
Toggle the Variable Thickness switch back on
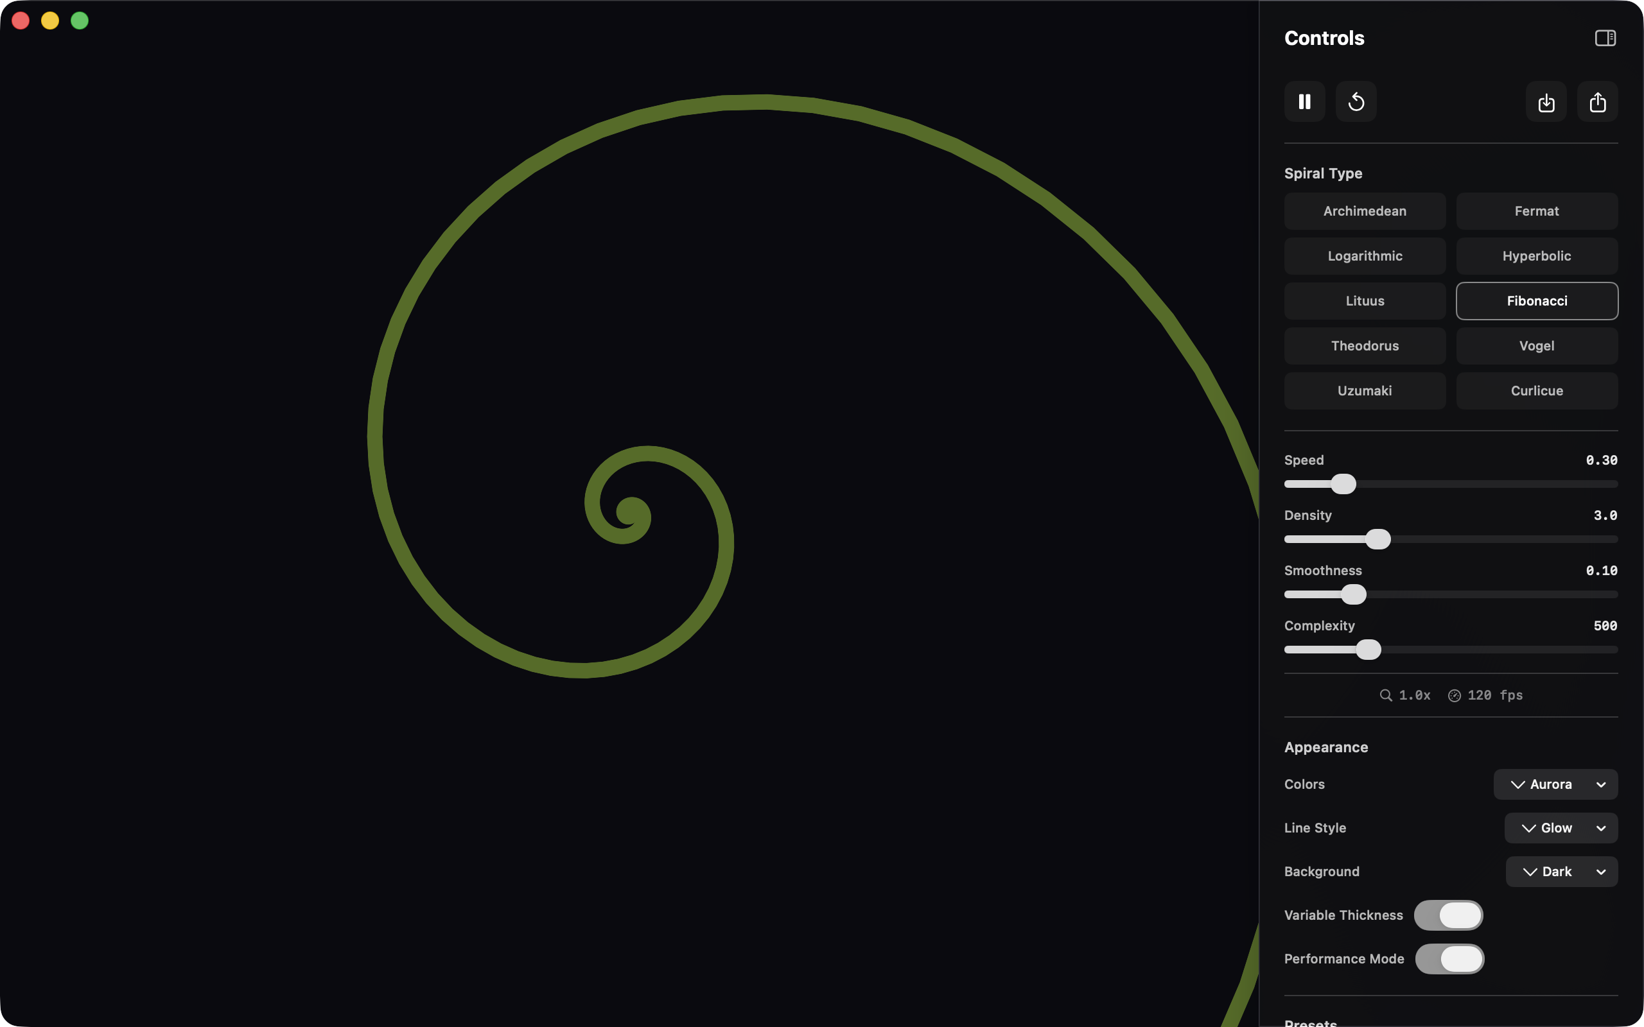click(x=1449, y=915)
